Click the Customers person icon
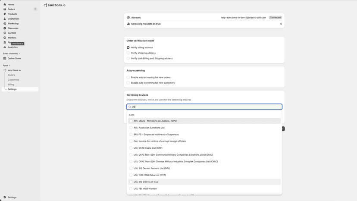 coord(5,19)
